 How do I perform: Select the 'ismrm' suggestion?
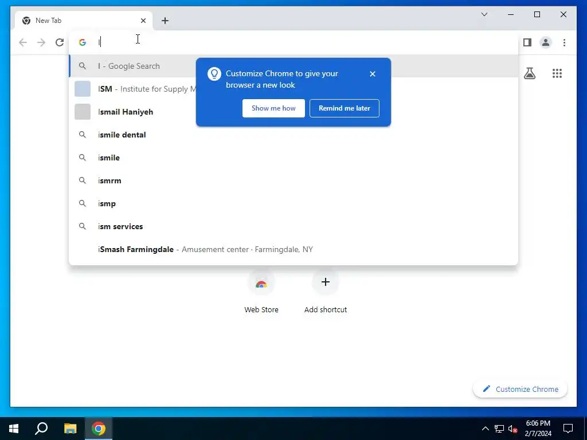293,180
